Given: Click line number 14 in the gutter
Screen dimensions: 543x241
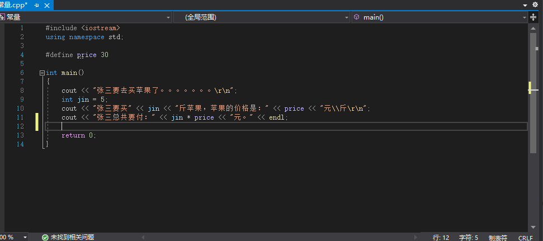Looking at the screenshot, I should (x=20, y=144).
